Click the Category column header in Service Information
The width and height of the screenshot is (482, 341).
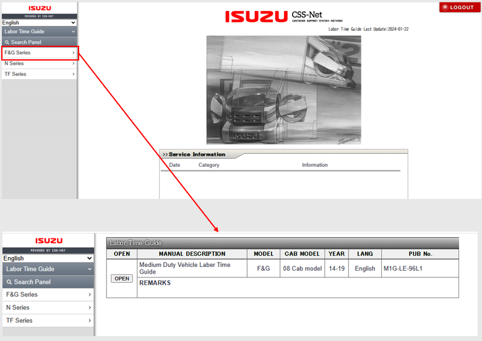pyautogui.click(x=209, y=165)
